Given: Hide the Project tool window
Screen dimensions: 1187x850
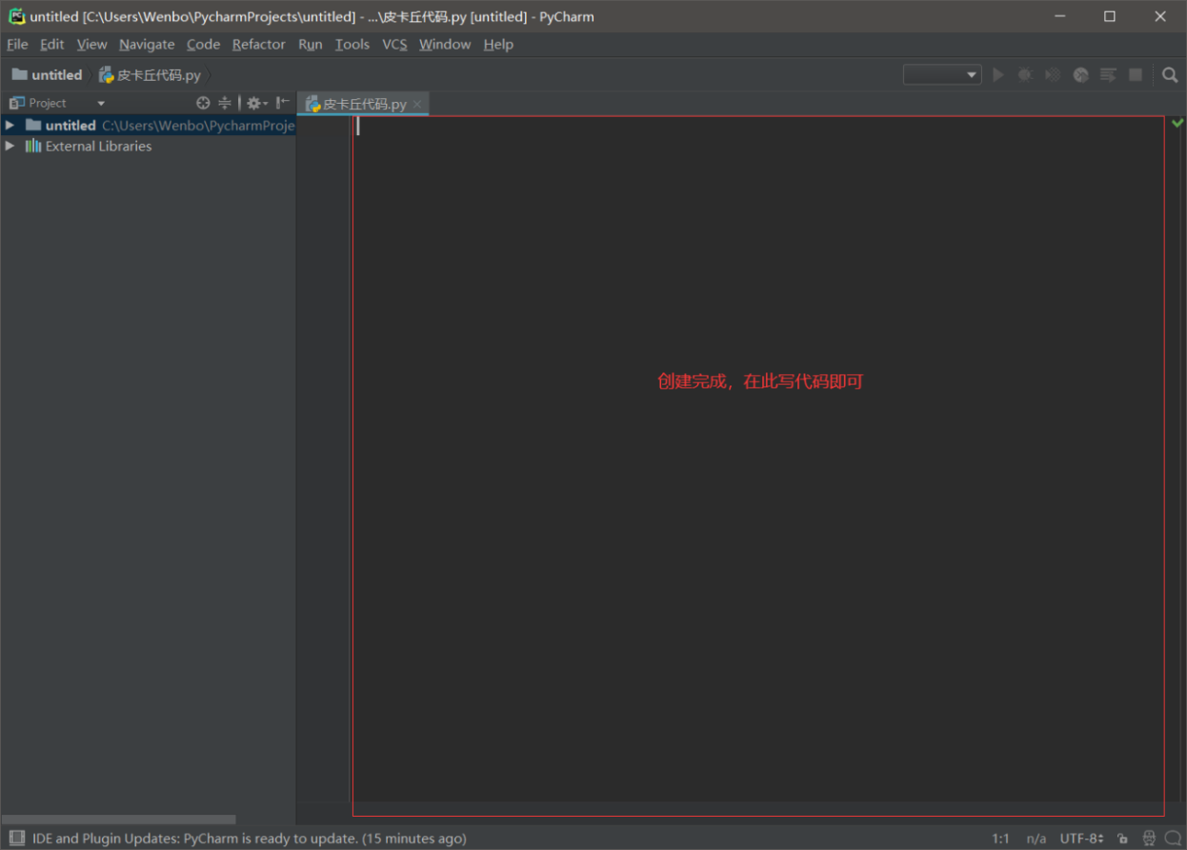Looking at the screenshot, I should pyautogui.click(x=283, y=103).
